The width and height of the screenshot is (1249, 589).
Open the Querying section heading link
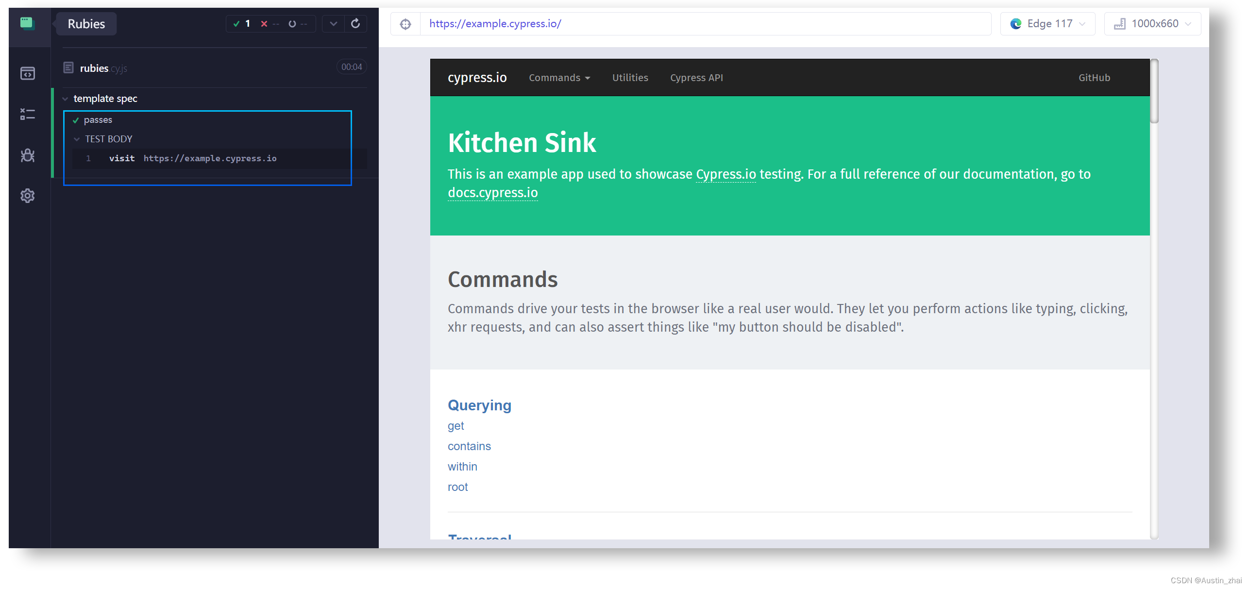479,405
